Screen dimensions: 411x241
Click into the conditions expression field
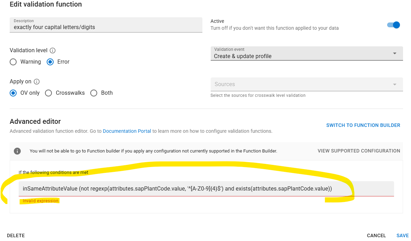(206, 189)
